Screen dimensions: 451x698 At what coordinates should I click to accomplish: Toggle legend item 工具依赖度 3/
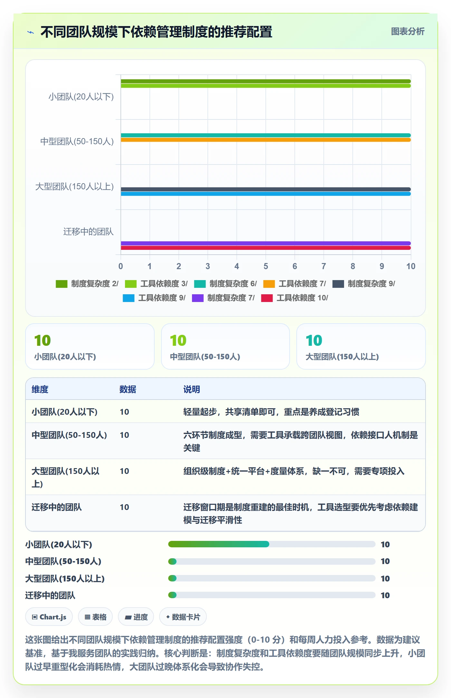[156, 284]
